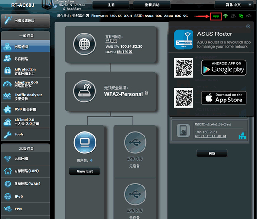Click the 5G signal strength indicator for MiBOX2
Image resolution: width=257 pixels, height=219 pixels.
(242, 135)
